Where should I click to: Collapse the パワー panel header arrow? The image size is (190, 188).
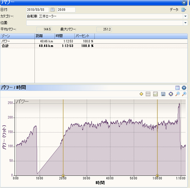tap(184, 3)
